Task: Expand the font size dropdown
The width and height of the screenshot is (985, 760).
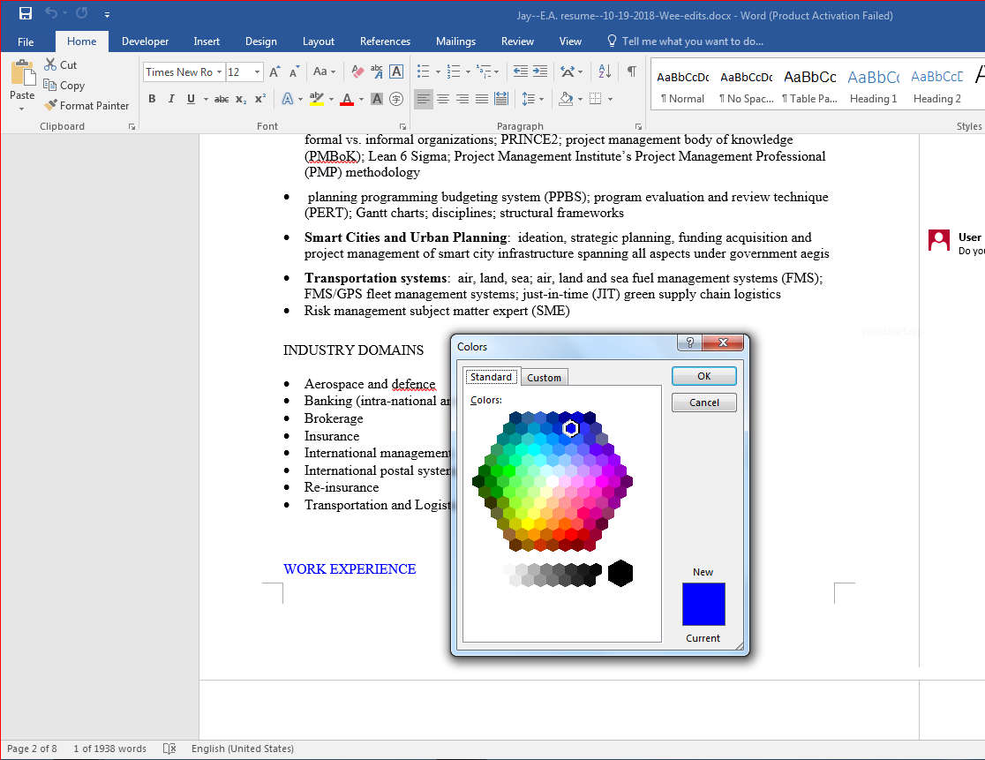Action: pyautogui.click(x=257, y=72)
